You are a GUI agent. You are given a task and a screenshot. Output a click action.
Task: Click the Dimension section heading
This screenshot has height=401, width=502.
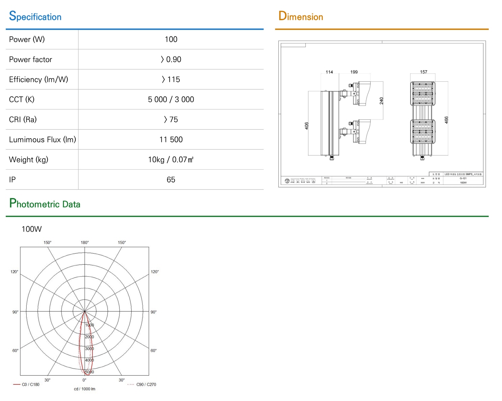point(301,16)
